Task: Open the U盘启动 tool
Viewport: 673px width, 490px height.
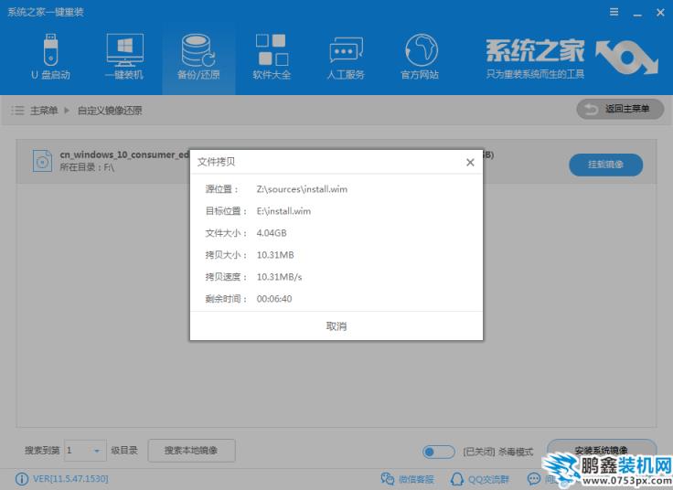Action: click(50, 57)
